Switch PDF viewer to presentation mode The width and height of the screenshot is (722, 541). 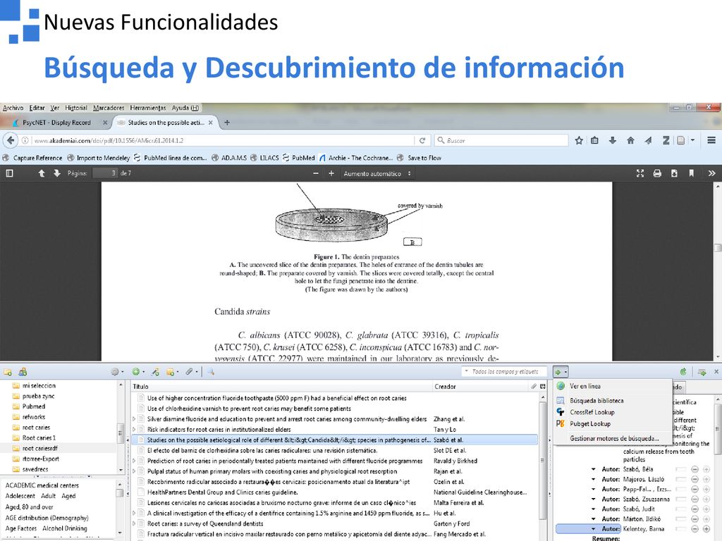[640, 173]
